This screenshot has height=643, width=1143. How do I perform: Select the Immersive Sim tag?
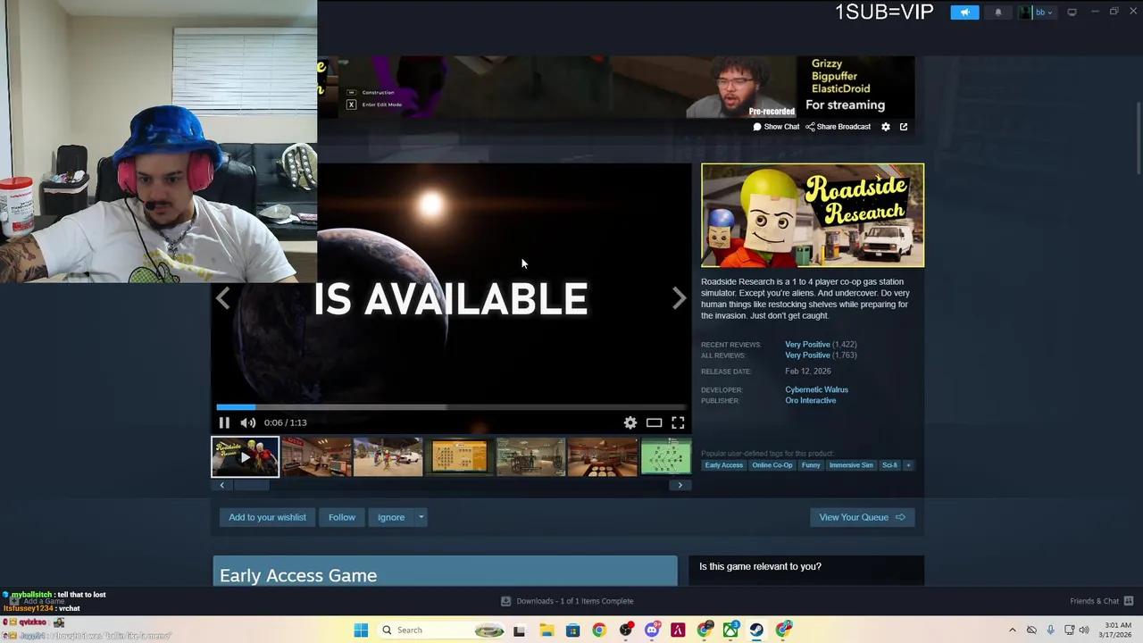tap(851, 465)
